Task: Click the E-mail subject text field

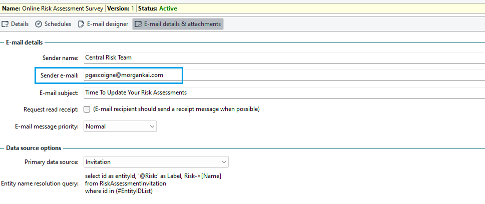Action: (284, 92)
